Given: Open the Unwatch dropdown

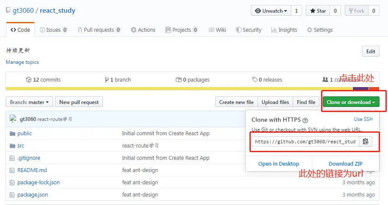Looking at the screenshot, I should (x=271, y=11).
